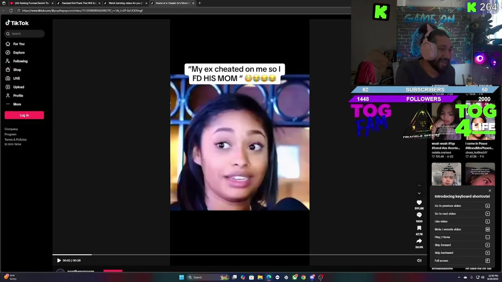Go to next video down chevron
The height and width of the screenshot is (282, 502).
419,193
